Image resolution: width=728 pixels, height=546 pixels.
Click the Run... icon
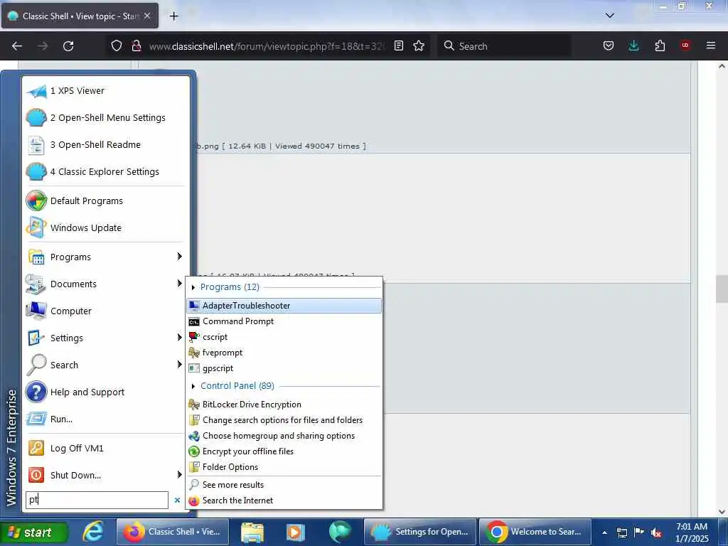[36, 419]
